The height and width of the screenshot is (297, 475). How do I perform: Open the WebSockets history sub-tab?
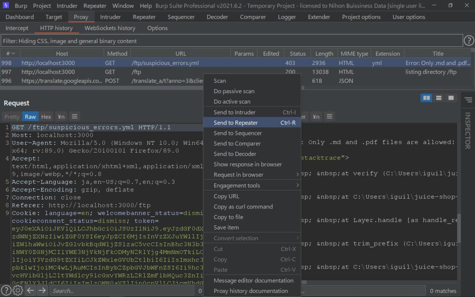tap(110, 28)
